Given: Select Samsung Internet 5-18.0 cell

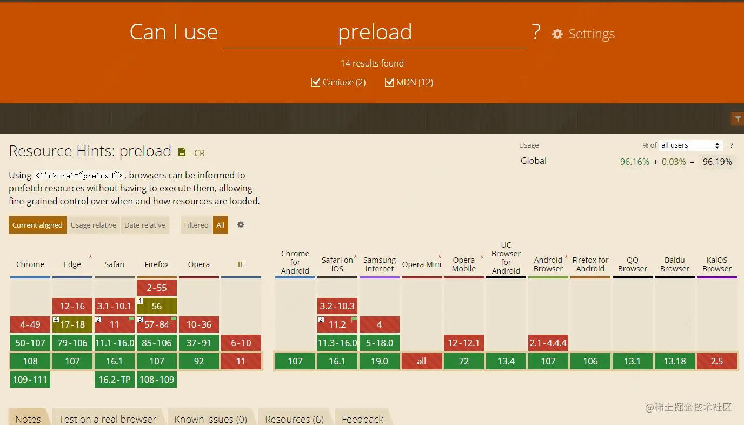Looking at the screenshot, I should [380, 343].
